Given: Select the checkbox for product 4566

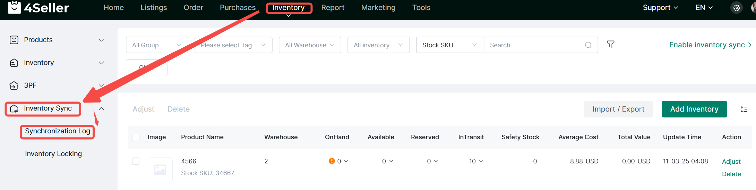Looking at the screenshot, I should [x=136, y=161].
